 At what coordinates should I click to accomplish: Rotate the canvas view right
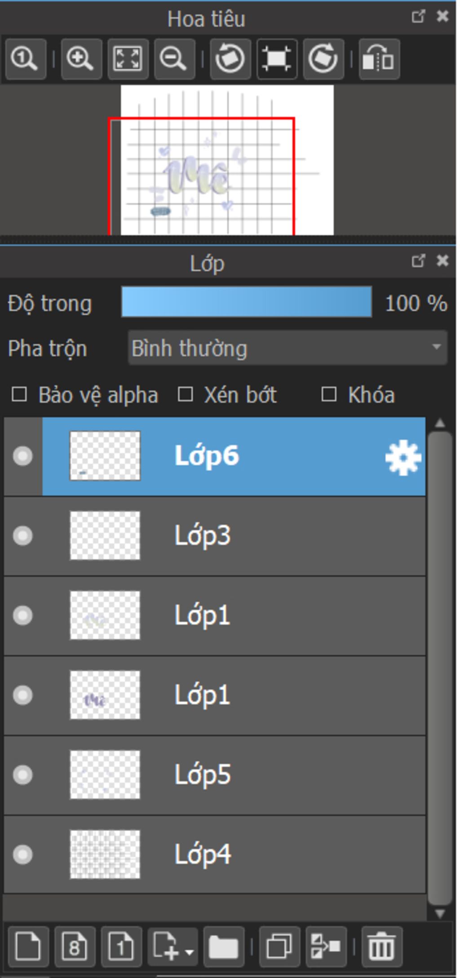point(323,59)
